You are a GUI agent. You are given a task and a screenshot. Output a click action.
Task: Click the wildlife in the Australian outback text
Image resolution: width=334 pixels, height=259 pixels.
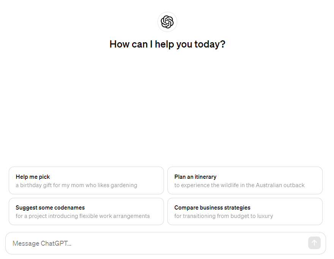point(239,185)
